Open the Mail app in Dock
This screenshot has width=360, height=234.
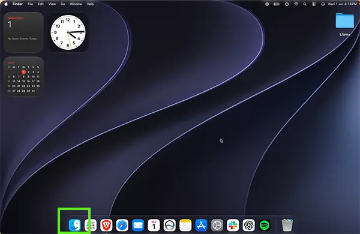pos(138,225)
